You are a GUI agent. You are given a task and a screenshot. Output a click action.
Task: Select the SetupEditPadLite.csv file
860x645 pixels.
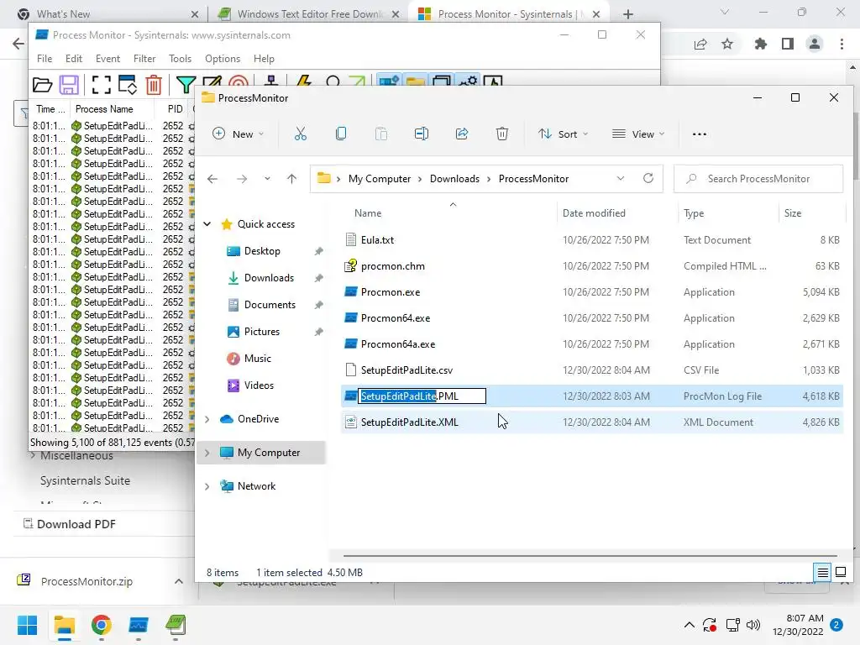pos(407,370)
